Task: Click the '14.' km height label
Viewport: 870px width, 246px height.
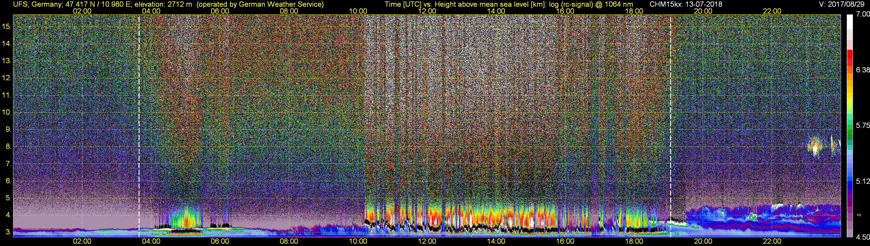Action: [7, 43]
